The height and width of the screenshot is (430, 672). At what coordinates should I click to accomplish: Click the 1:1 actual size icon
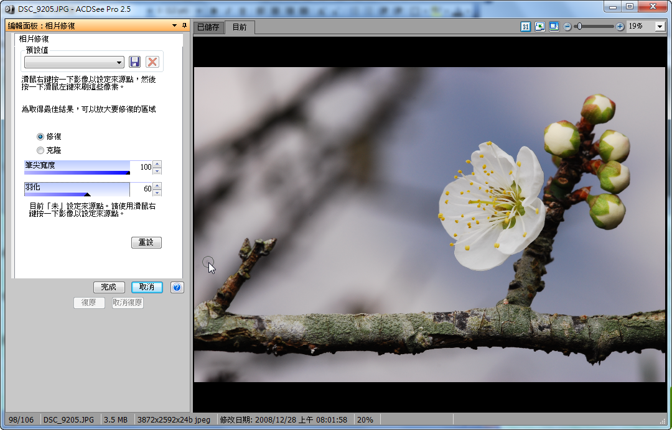coord(526,27)
